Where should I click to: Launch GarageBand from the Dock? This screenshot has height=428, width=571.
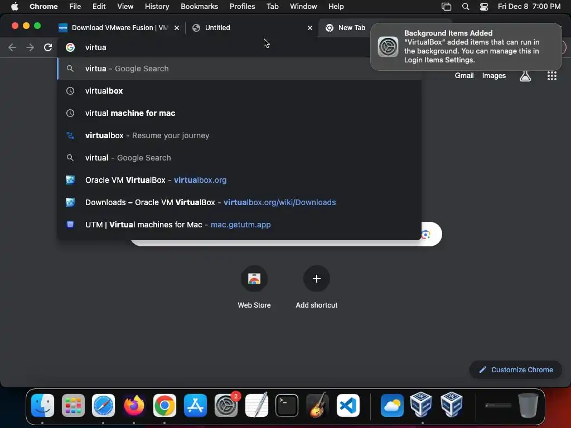pos(317,405)
